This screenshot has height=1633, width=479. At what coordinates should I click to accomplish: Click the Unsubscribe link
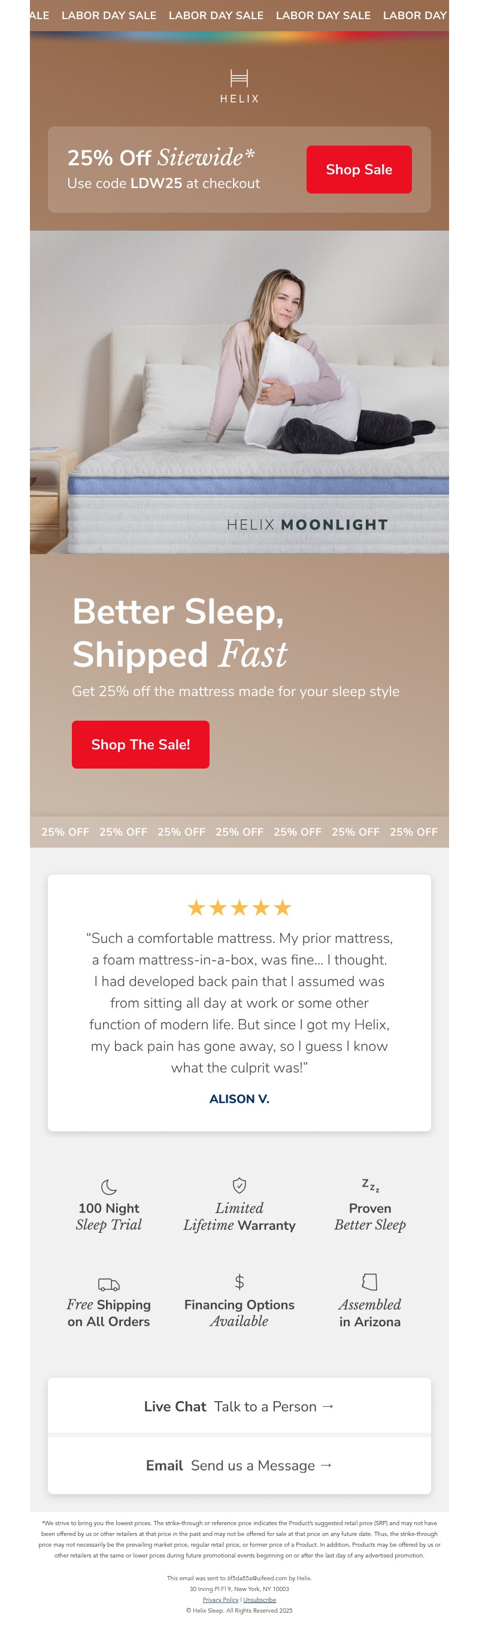tap(260, 1599)
